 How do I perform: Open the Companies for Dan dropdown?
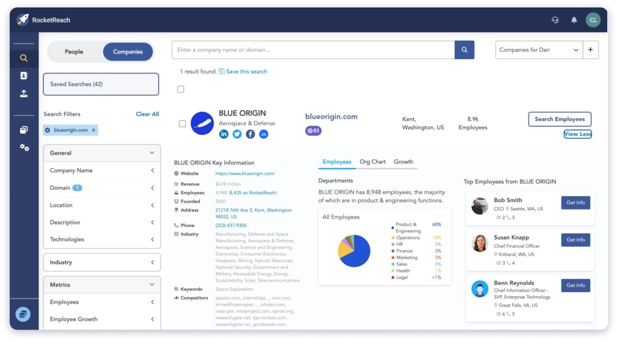pos(539,50)
